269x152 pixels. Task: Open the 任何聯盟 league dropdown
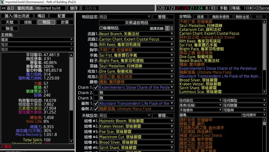245,105
